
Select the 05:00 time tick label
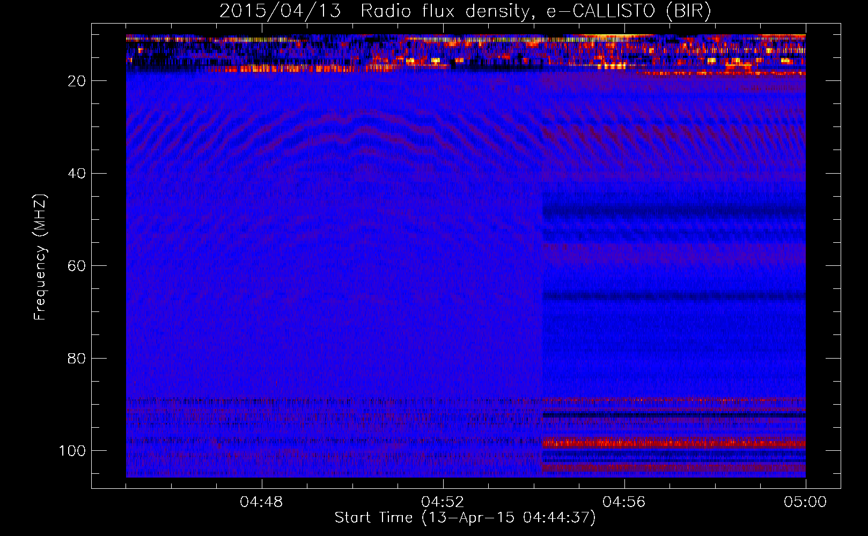pos(805,502)
